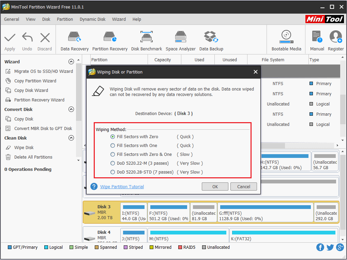Open the Dynamic Disk menu
347x260 pixels.
92,19
